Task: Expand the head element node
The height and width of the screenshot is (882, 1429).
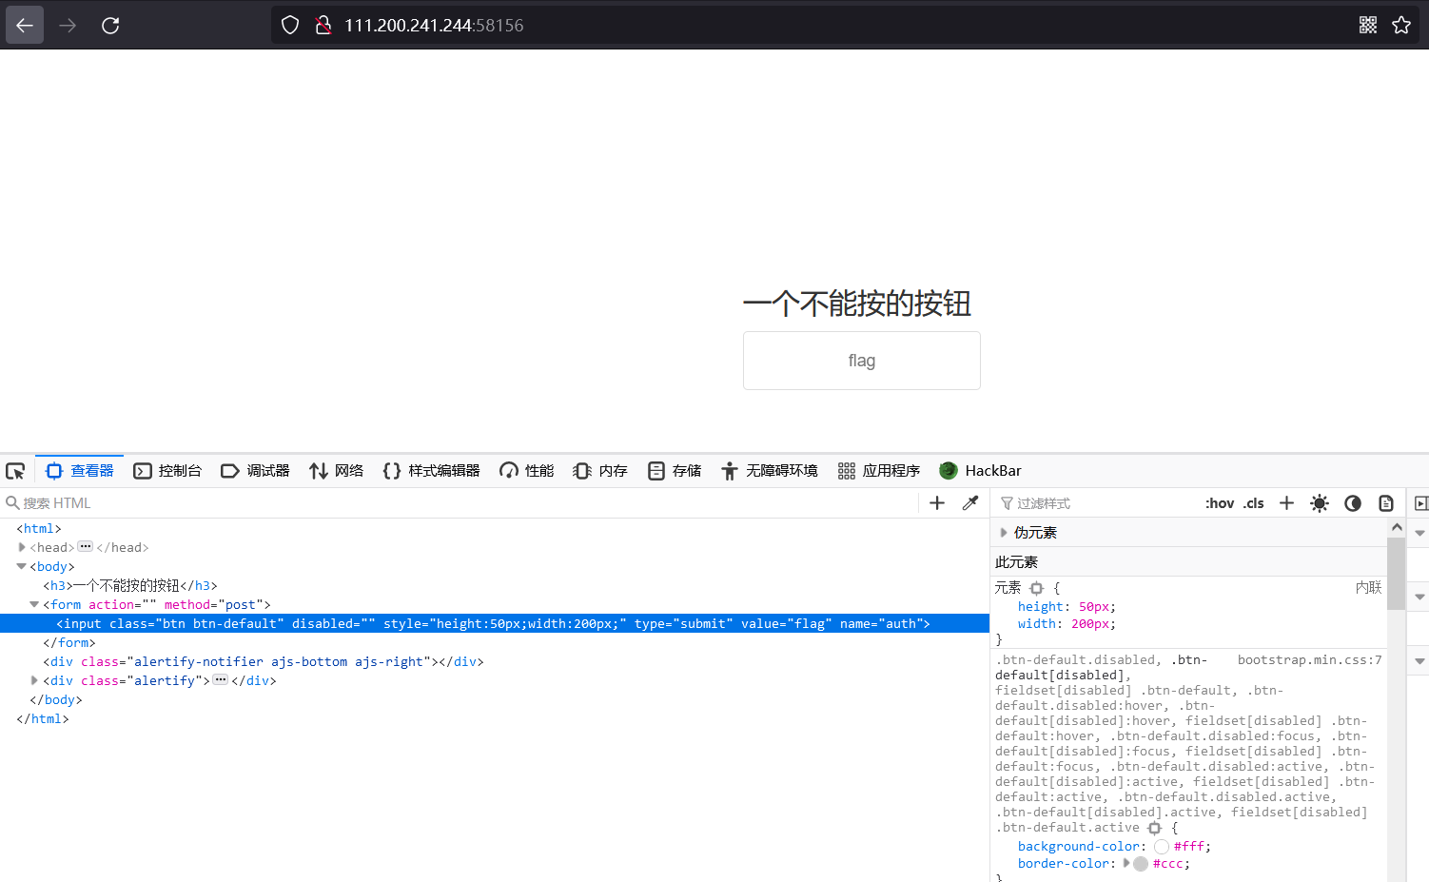Action: click(22, 547)
